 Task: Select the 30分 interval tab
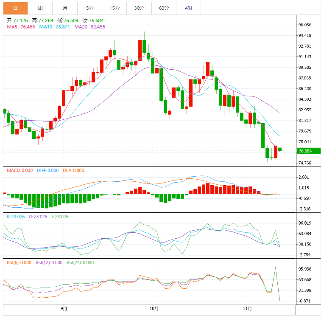pyautogui.click(x=139, y=8)
